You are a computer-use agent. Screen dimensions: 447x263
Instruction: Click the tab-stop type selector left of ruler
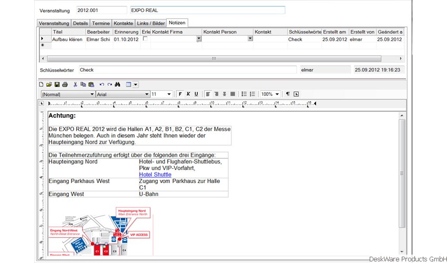(x=42, y=103)
